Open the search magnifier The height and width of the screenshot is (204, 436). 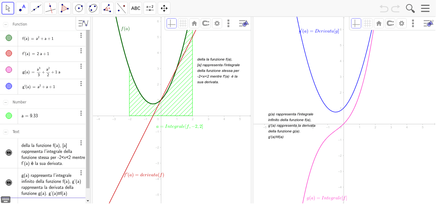(x=410, y=8)
